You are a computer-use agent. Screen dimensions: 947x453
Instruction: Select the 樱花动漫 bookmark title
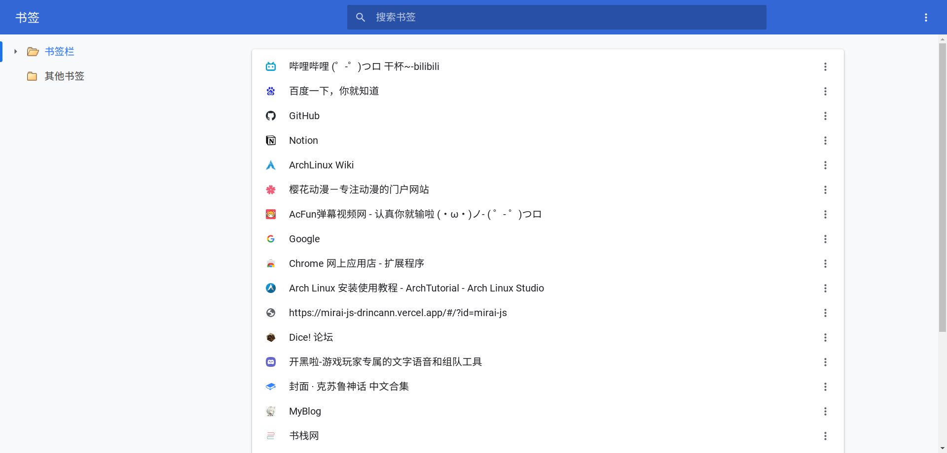click(359, 190)
